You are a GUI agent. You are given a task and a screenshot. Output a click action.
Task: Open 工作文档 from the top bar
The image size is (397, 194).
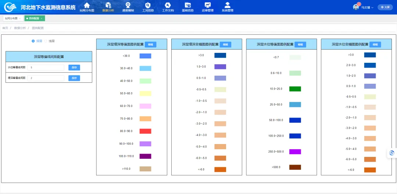click(x=168, y=5)
